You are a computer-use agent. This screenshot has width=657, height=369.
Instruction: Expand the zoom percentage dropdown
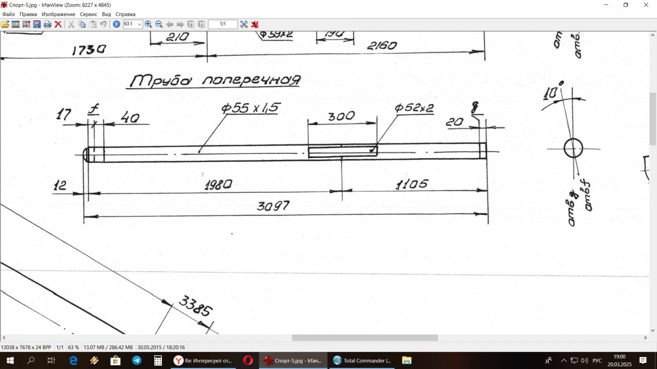[139, 24]
